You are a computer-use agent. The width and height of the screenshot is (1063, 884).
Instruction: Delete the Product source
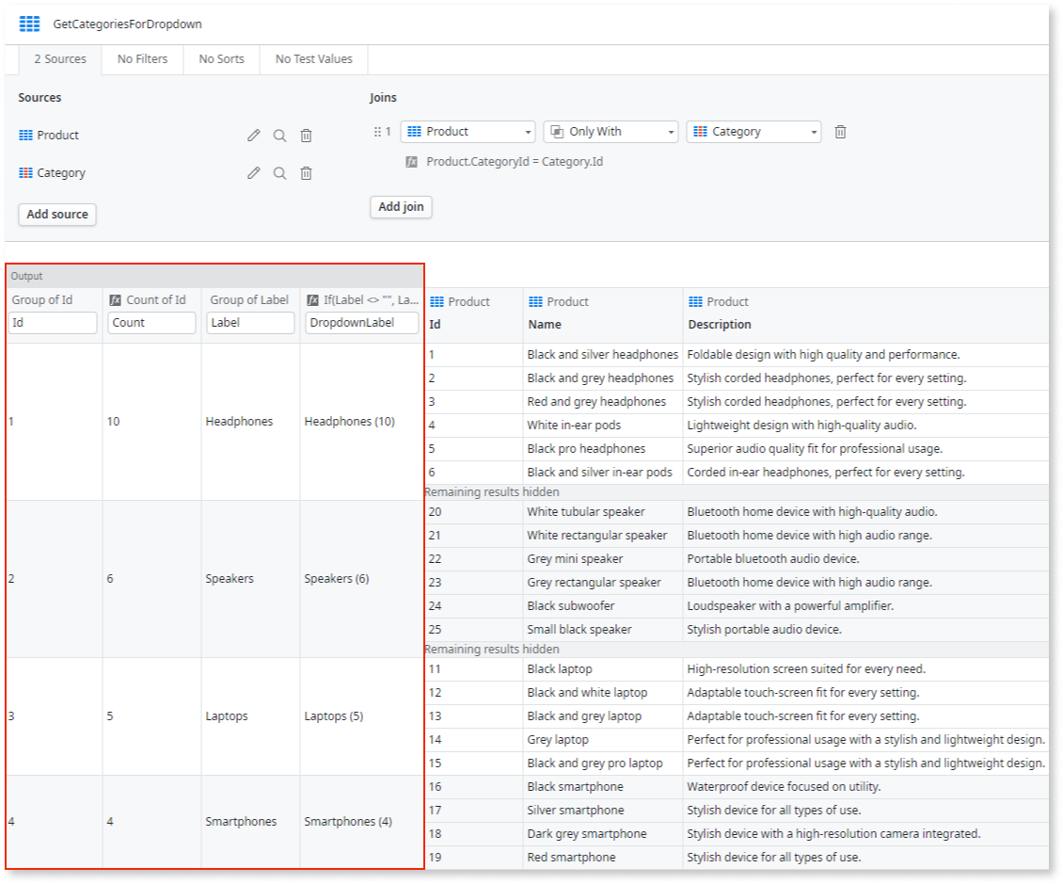pos(306,135)
